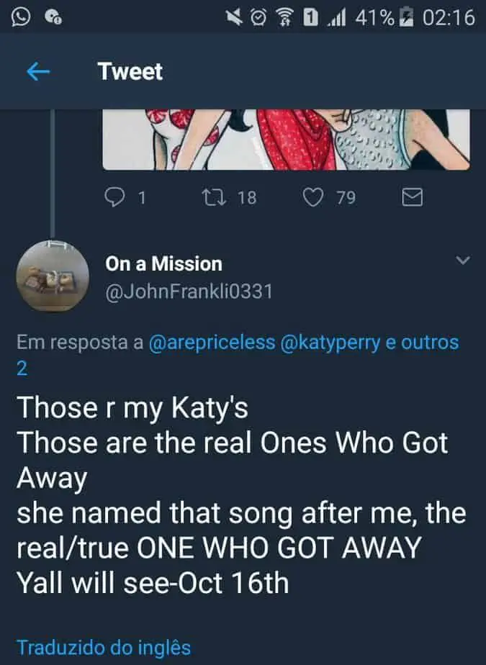Like the tweet using the heart icon

[312, 196]
